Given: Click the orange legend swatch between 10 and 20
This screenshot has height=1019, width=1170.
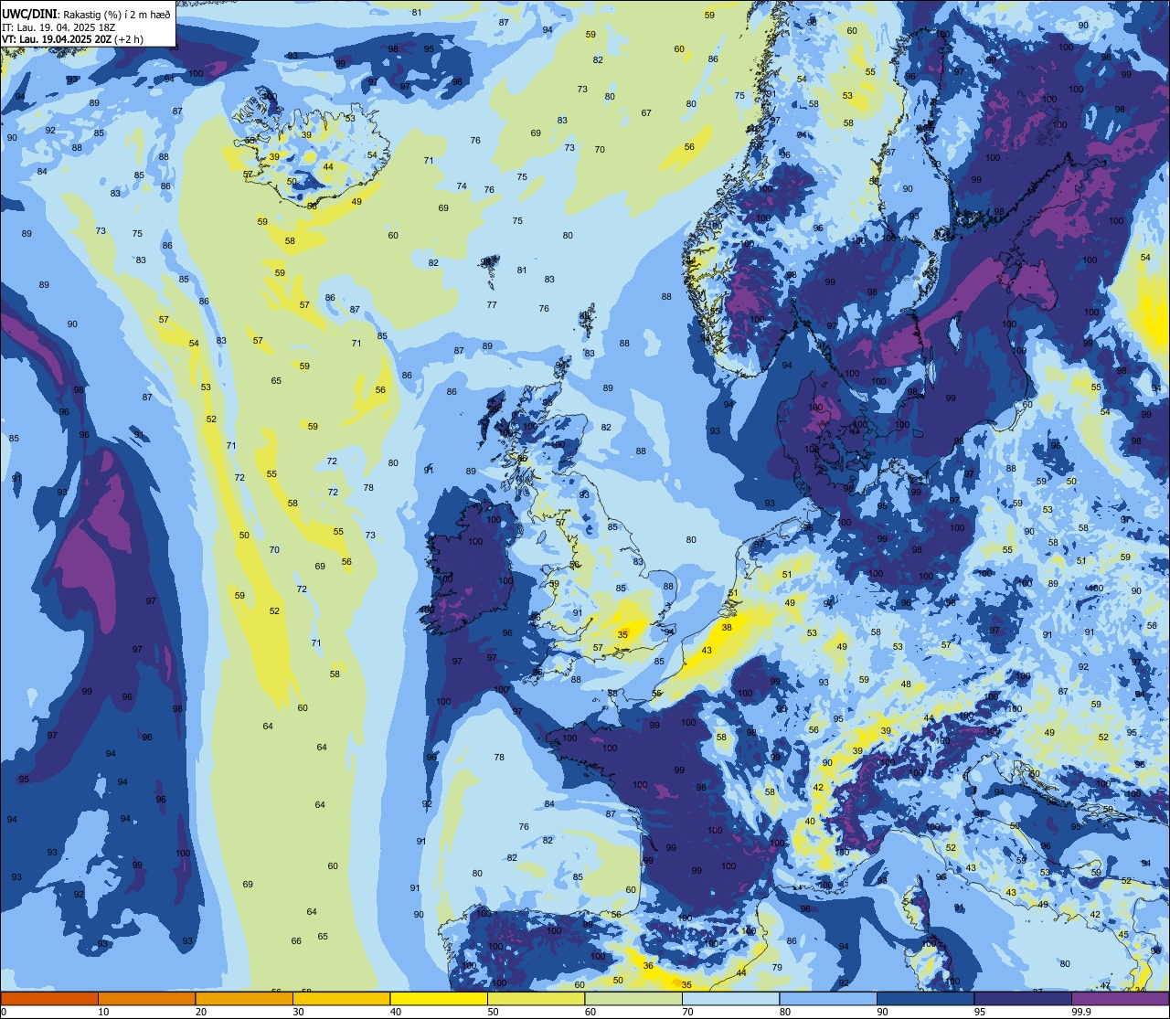Looking at the screenshot, I should pyautogui.click(x=146, y=998).
